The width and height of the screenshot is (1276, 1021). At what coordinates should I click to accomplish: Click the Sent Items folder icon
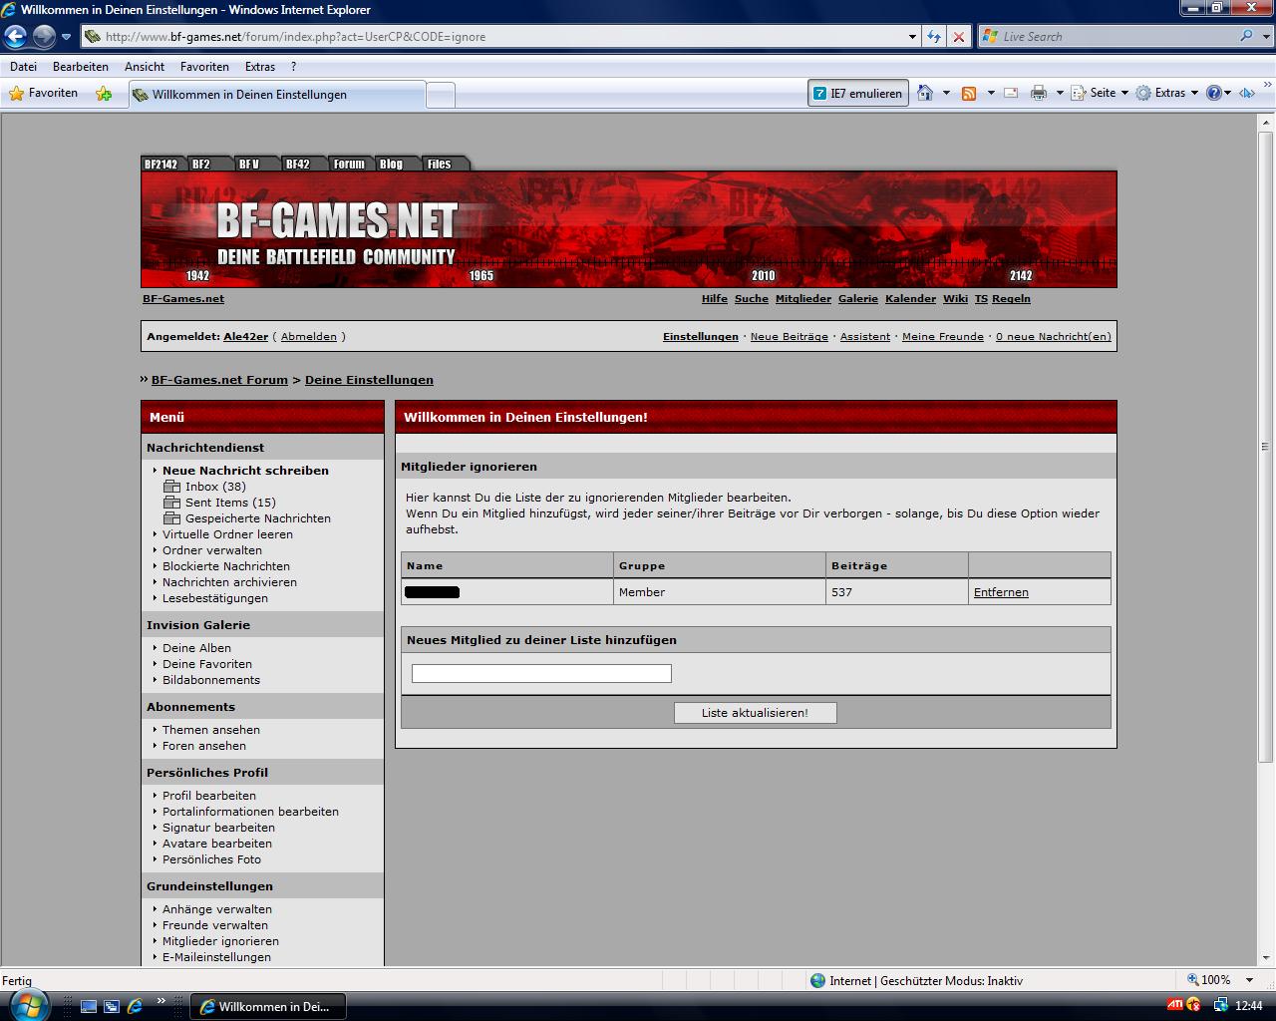(x=171, y=503)
